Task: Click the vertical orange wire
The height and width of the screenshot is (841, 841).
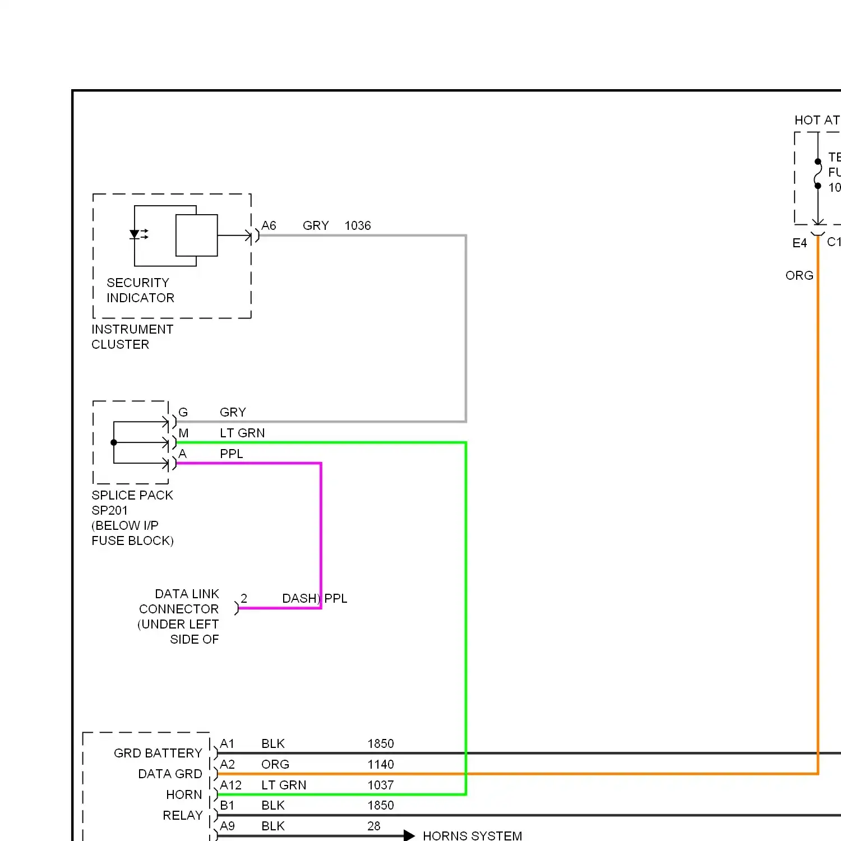Action: pyautogui.click(x=818, y=505)
